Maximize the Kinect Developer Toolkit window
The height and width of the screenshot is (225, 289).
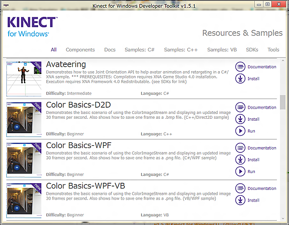coord(268,4)
